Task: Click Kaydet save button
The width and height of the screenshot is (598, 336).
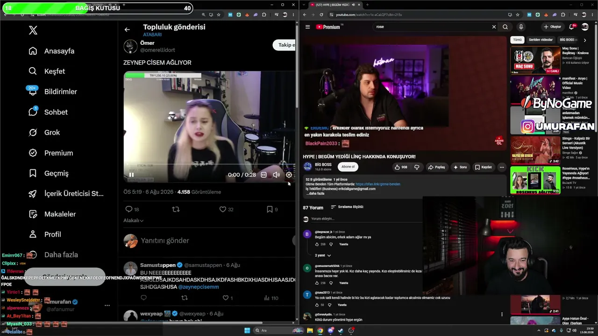Action: click(484, 167)
